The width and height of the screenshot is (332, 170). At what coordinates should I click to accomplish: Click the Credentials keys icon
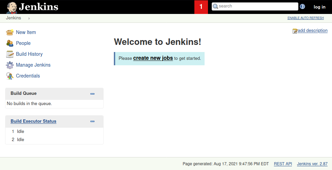click(10, 76)
